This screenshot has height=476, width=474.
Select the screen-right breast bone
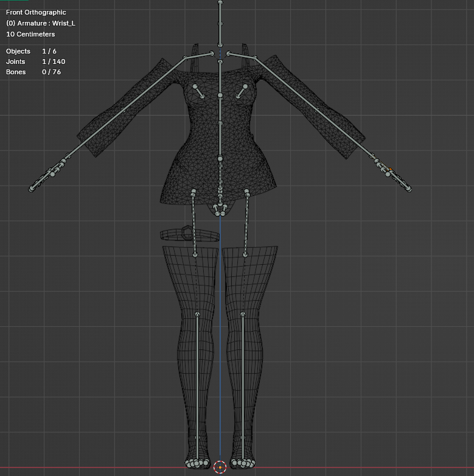coord(242,92)
